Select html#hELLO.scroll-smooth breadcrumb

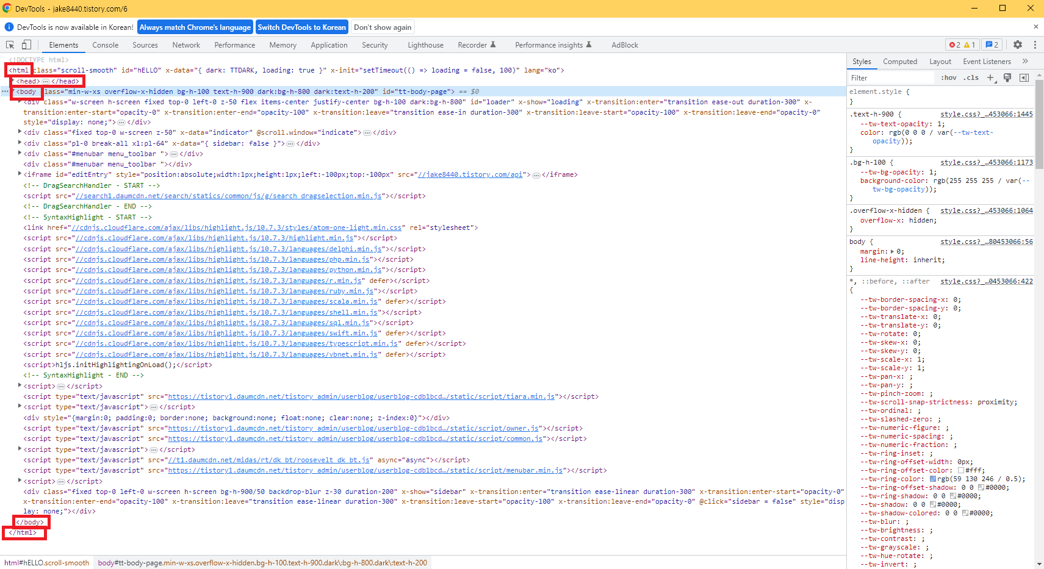tap(46, 563)
